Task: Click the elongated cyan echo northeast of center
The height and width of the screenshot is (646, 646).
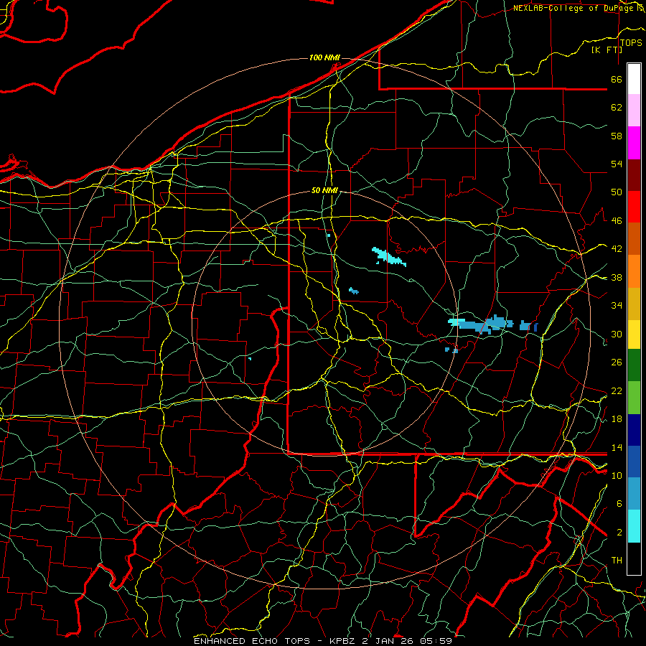Action: 389,257
